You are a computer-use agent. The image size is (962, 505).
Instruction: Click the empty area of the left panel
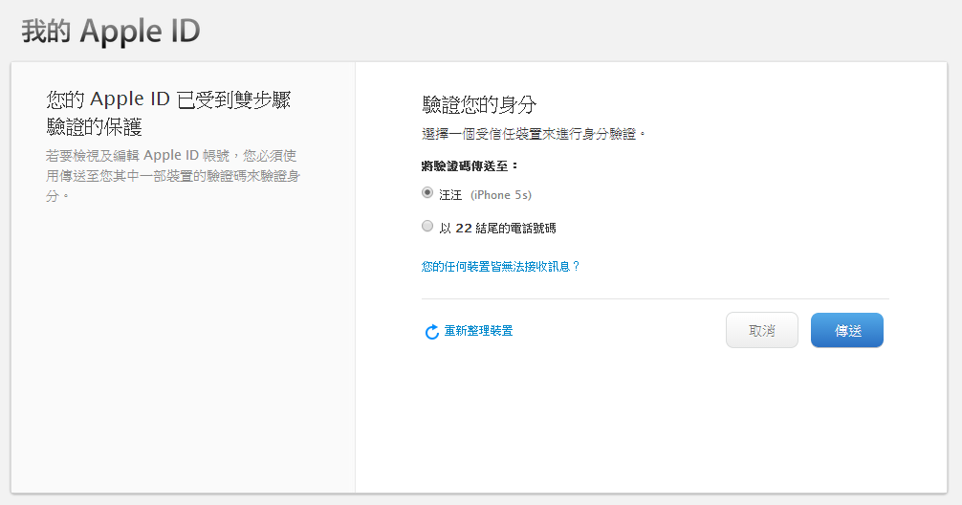point(183,350)
